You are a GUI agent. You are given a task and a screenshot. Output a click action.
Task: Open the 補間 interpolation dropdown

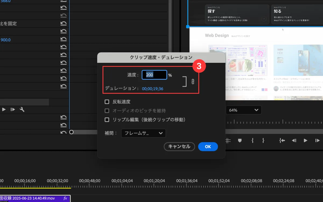143,133
